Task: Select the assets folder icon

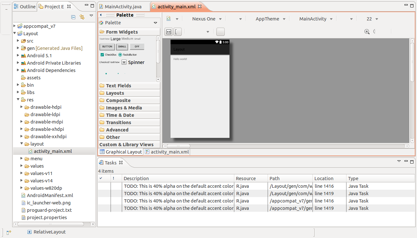Action: click(x=23, y=78)
